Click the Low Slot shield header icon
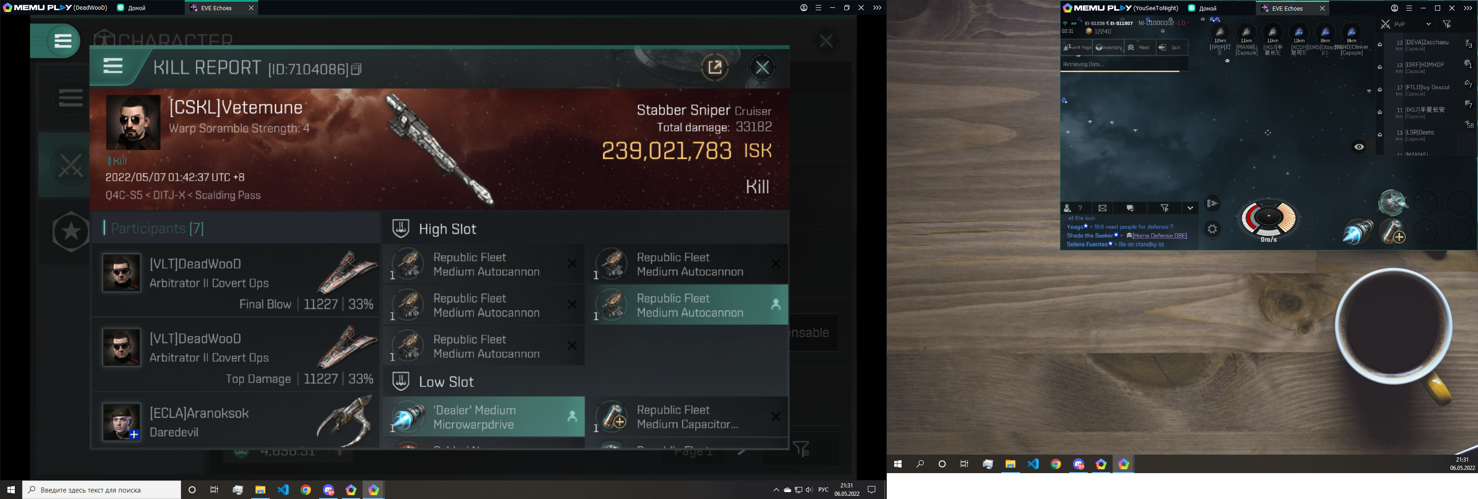The width and height of the screenshot is (1478, 499). tap(400, 381)
